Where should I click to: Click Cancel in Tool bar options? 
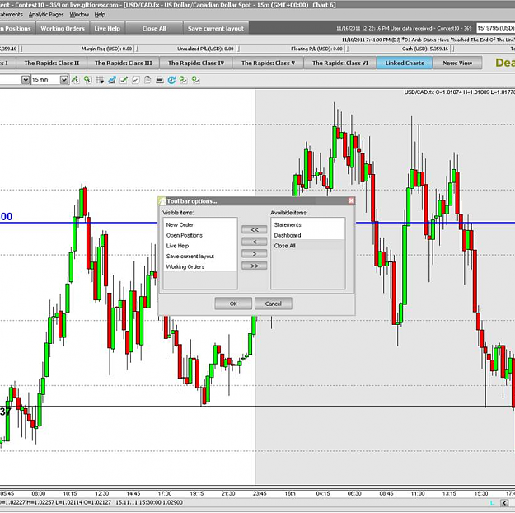click(274, 304)
